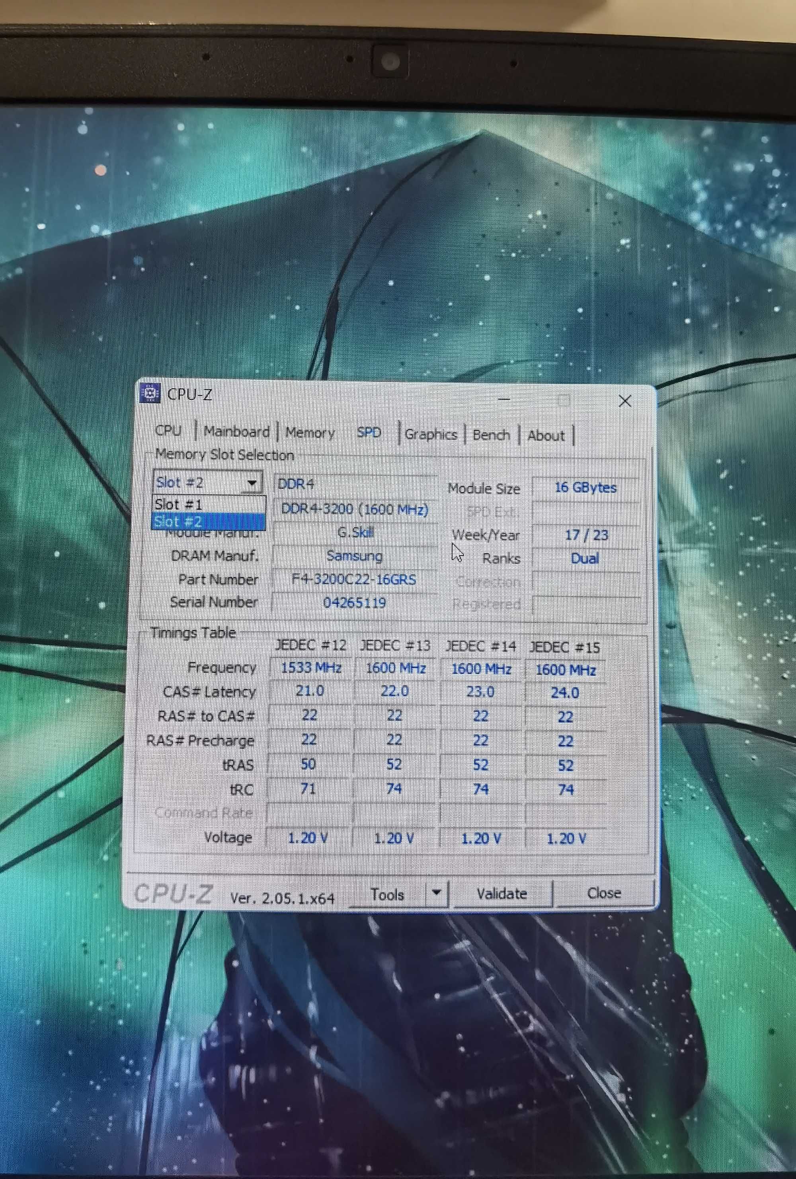The height and width of the screenshot is (1179, 796).
Task: Choose Slot #2 from the list
Action: click(x=209, y=522)
